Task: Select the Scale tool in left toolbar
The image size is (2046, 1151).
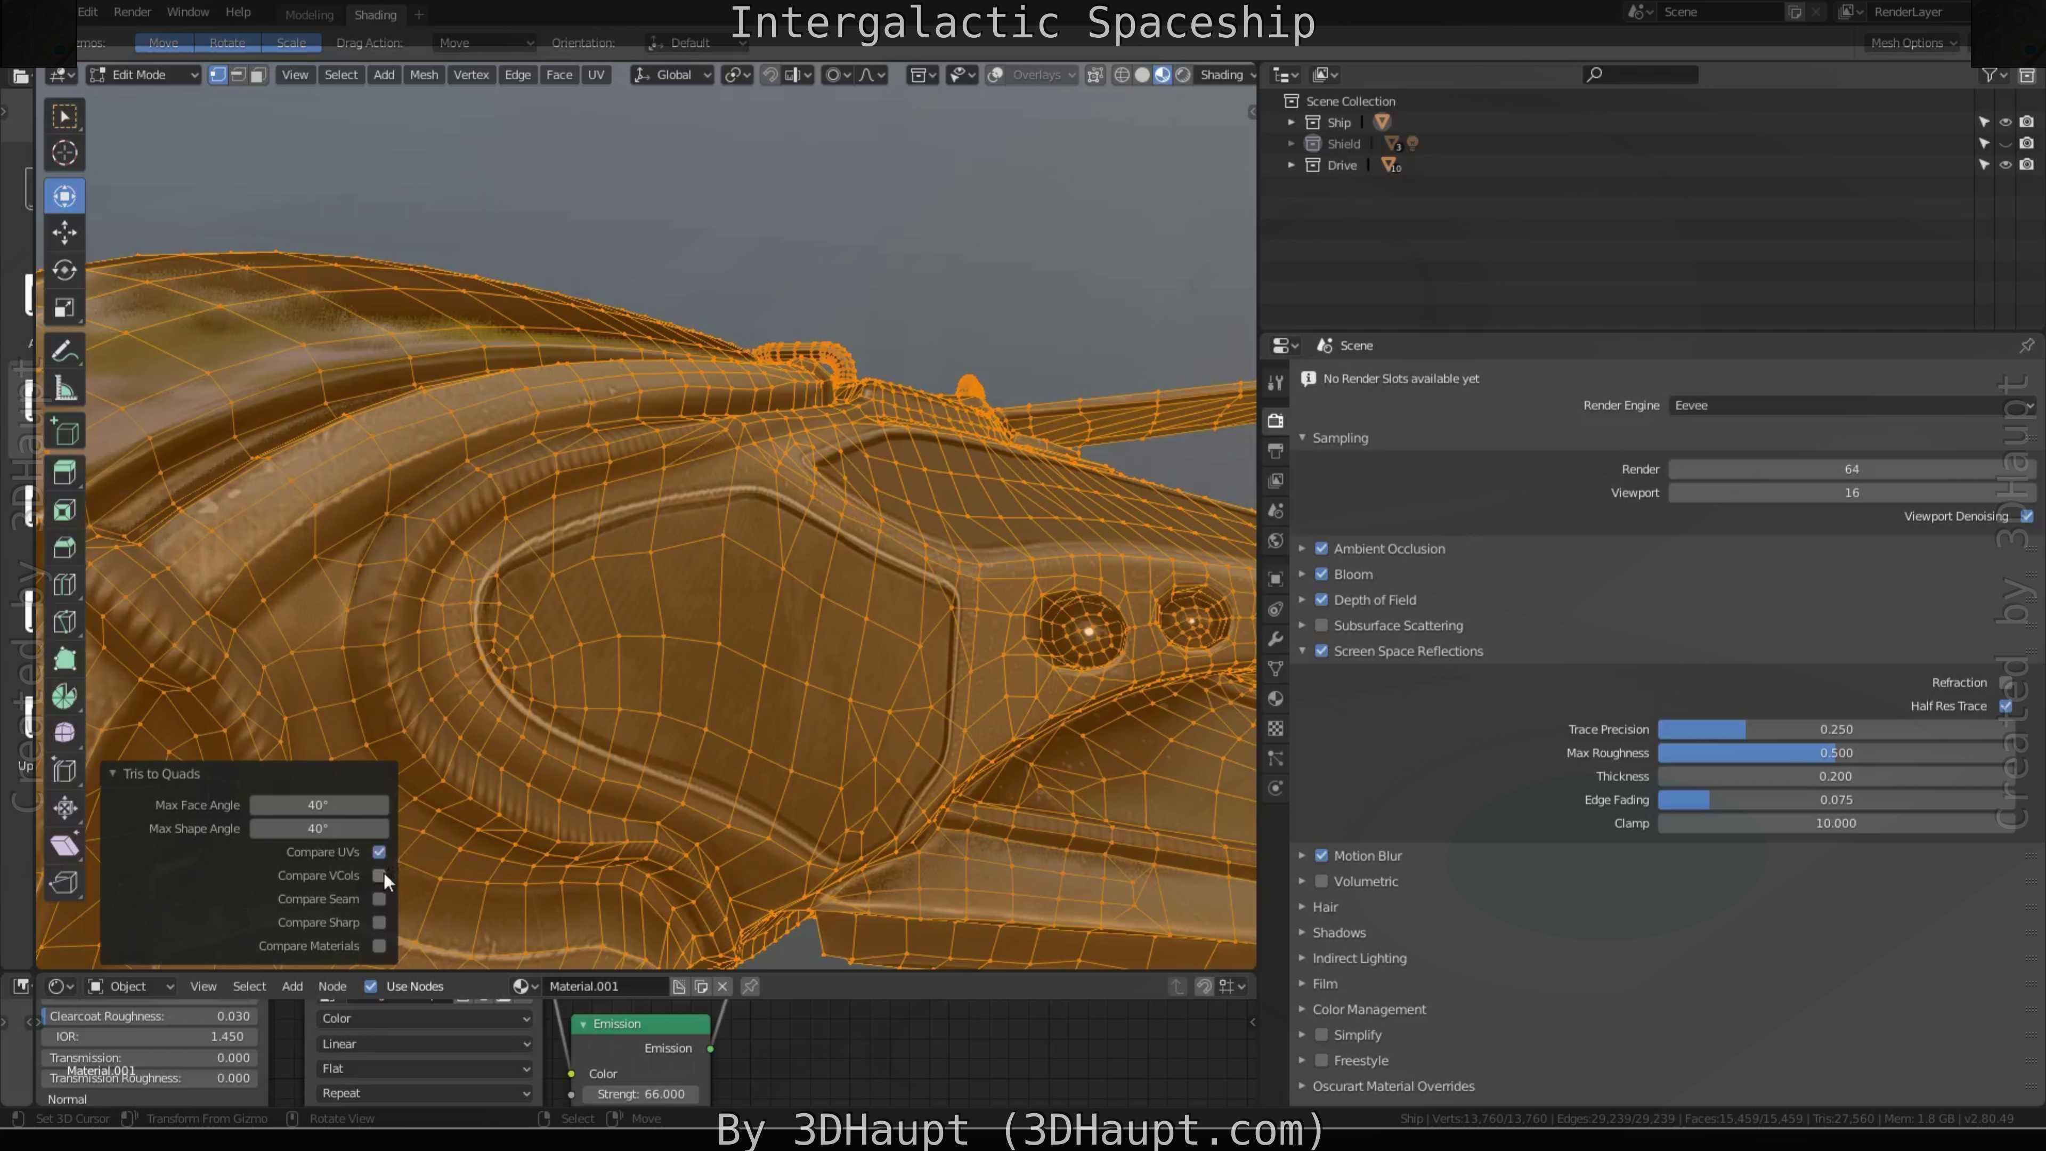Action: pos(64,307)
